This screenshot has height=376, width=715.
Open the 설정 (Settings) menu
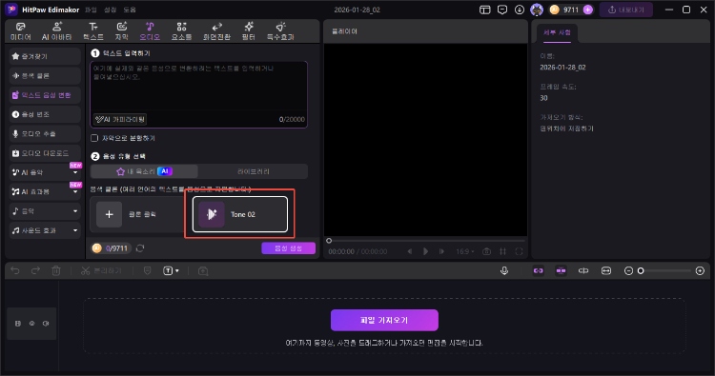coord(110,10)
